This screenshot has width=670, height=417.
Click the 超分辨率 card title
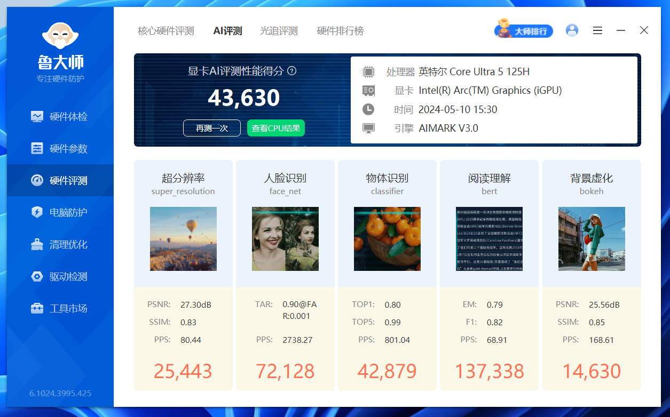pos(183,178)
